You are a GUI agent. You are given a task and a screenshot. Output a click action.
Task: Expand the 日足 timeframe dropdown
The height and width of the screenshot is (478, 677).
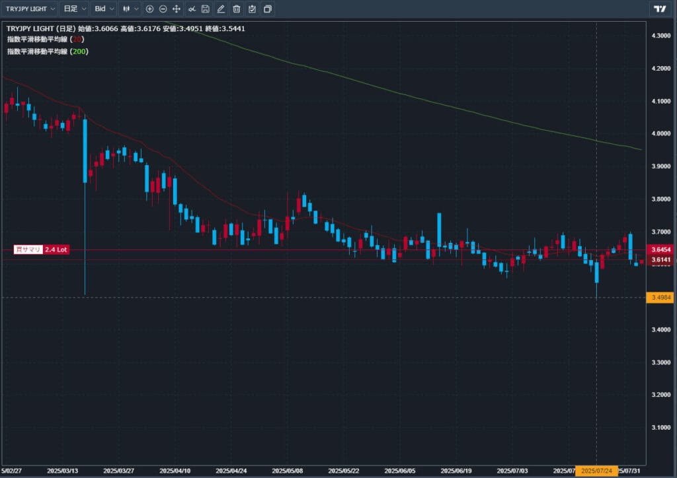pyautogui.click(x=73, y=9)
